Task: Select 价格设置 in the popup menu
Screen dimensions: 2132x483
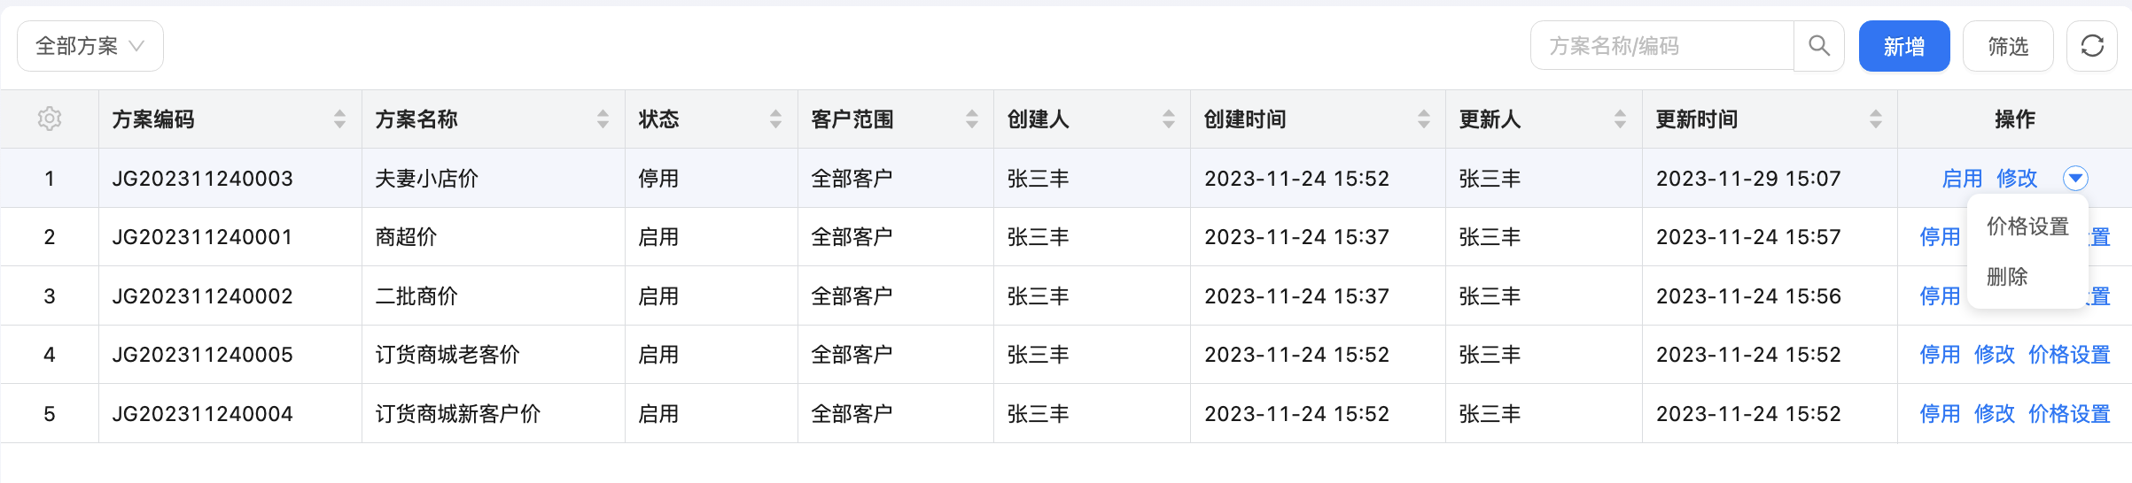Action: [2027, 226]
